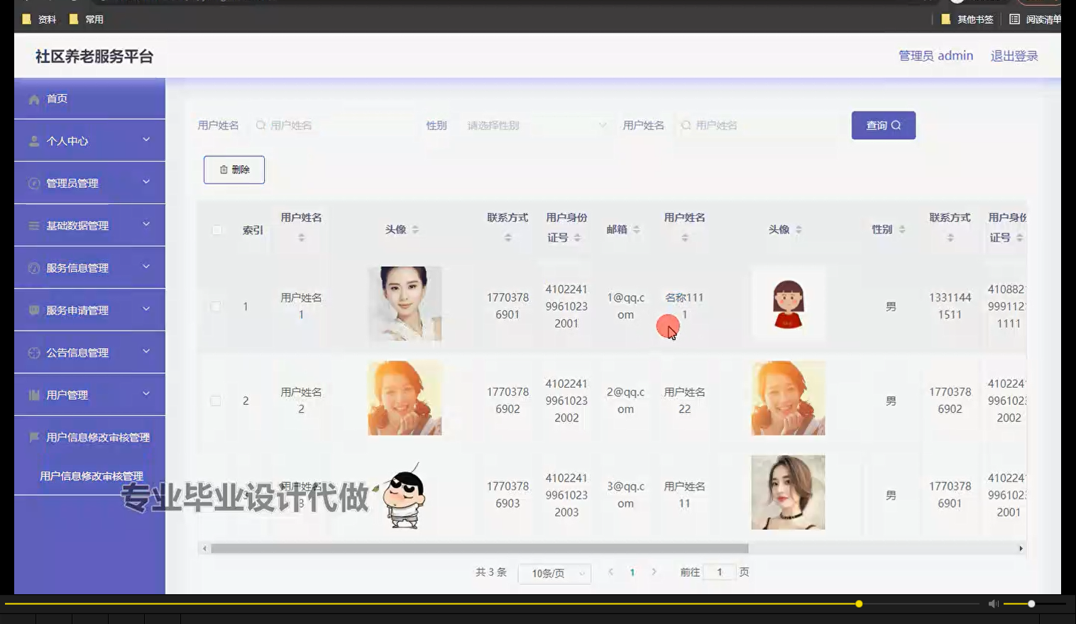Image resolution: width=1076 pixels, height=624 pixels.
Task: Click the 查询 query button
Action: [883, 125]
